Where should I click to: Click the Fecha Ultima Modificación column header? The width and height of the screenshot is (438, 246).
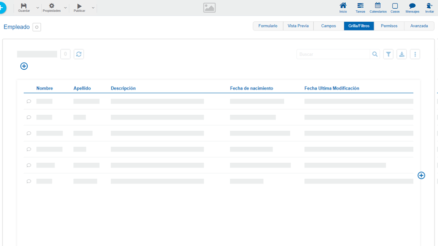tap(332, 88)
